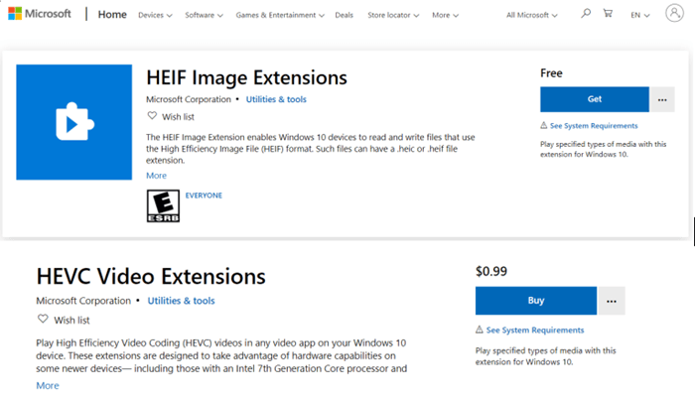The width and height of the screenshot is (695, 400).
Task: Open more options beside the Buy button
Action: click(612, 301)
